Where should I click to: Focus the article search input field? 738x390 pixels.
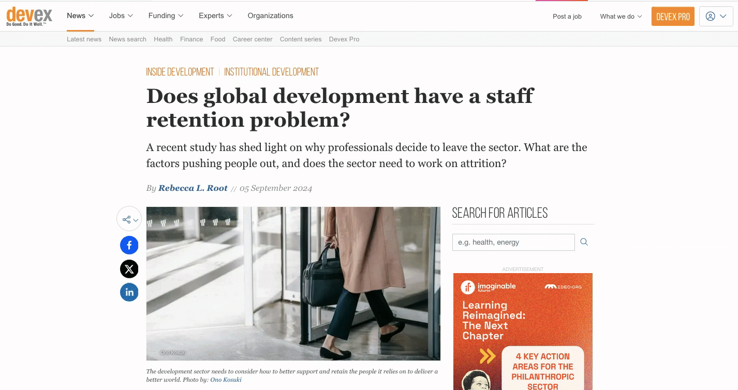(513, 242)
